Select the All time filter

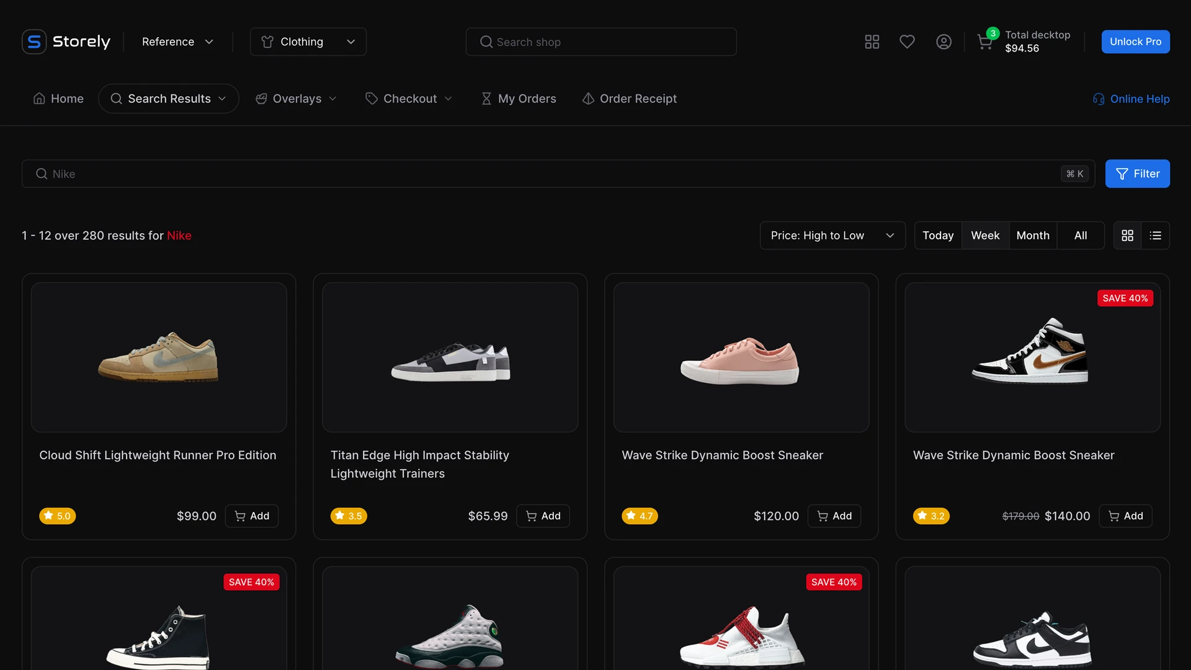1081,236
